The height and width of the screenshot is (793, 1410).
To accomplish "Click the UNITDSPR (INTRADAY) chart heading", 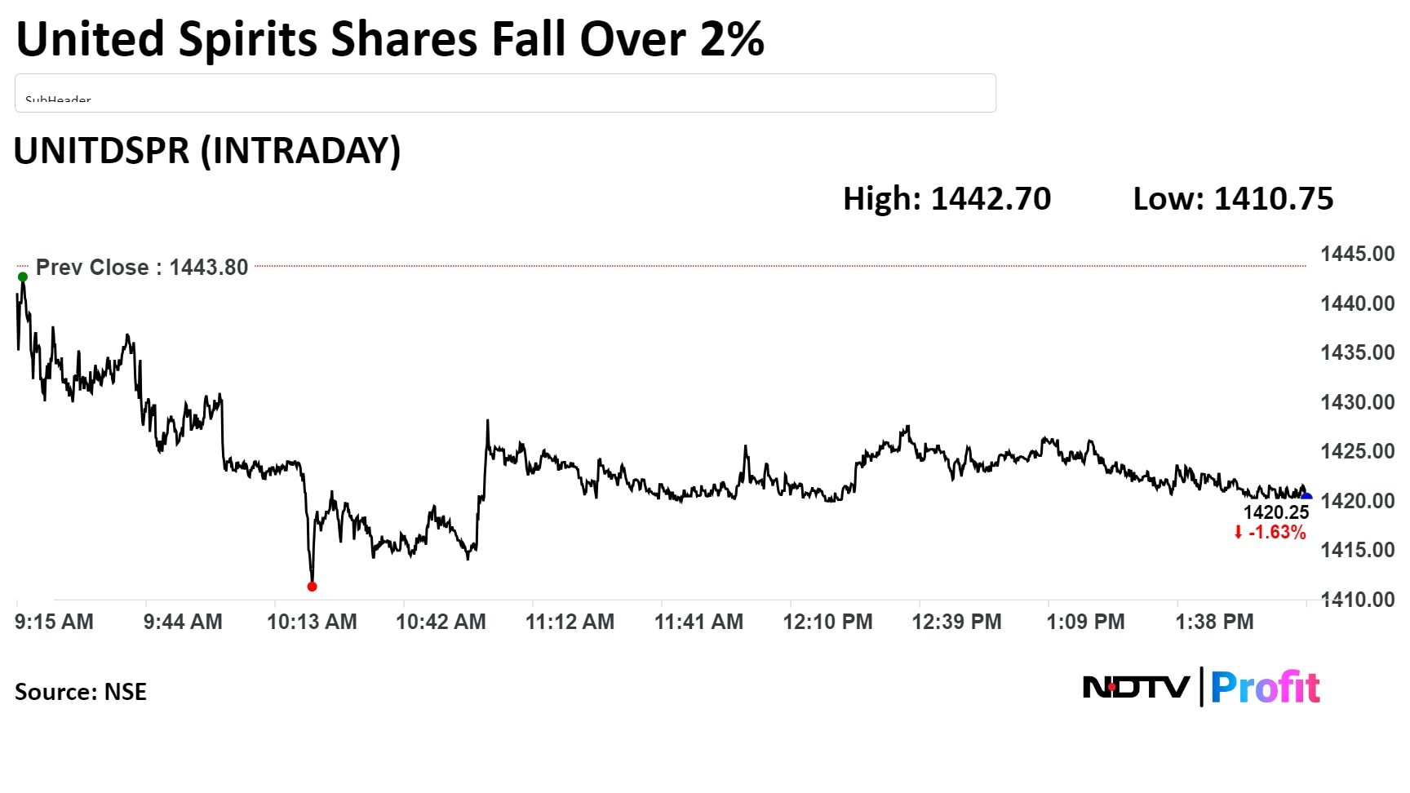I will click(207, 151).
